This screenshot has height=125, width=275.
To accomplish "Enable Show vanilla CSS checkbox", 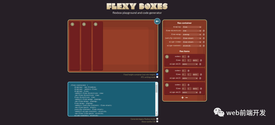I will coord(157,122).
